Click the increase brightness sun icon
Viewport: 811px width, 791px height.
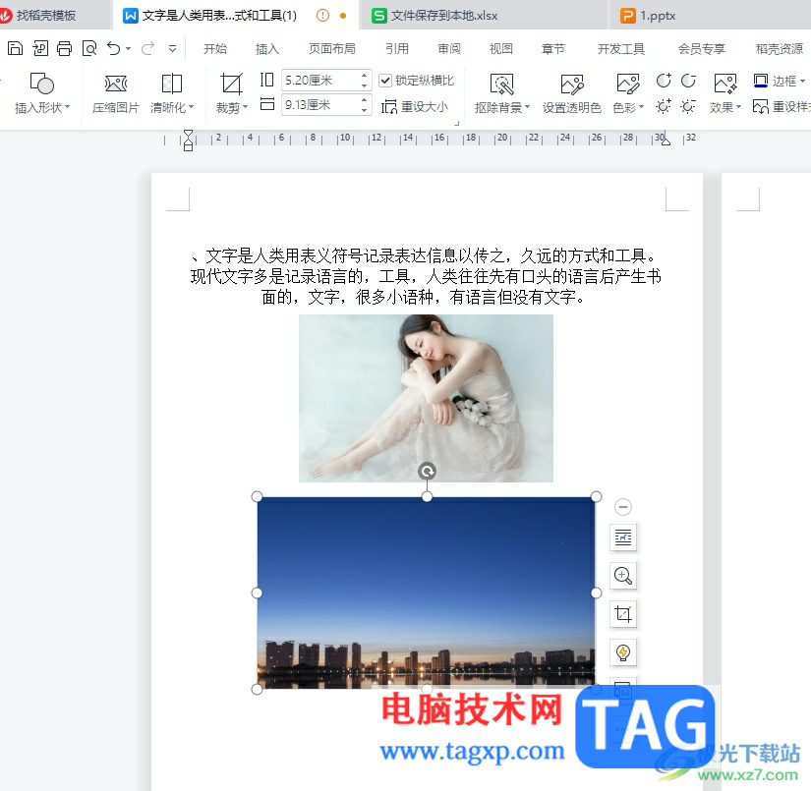[x=664, y=106]
